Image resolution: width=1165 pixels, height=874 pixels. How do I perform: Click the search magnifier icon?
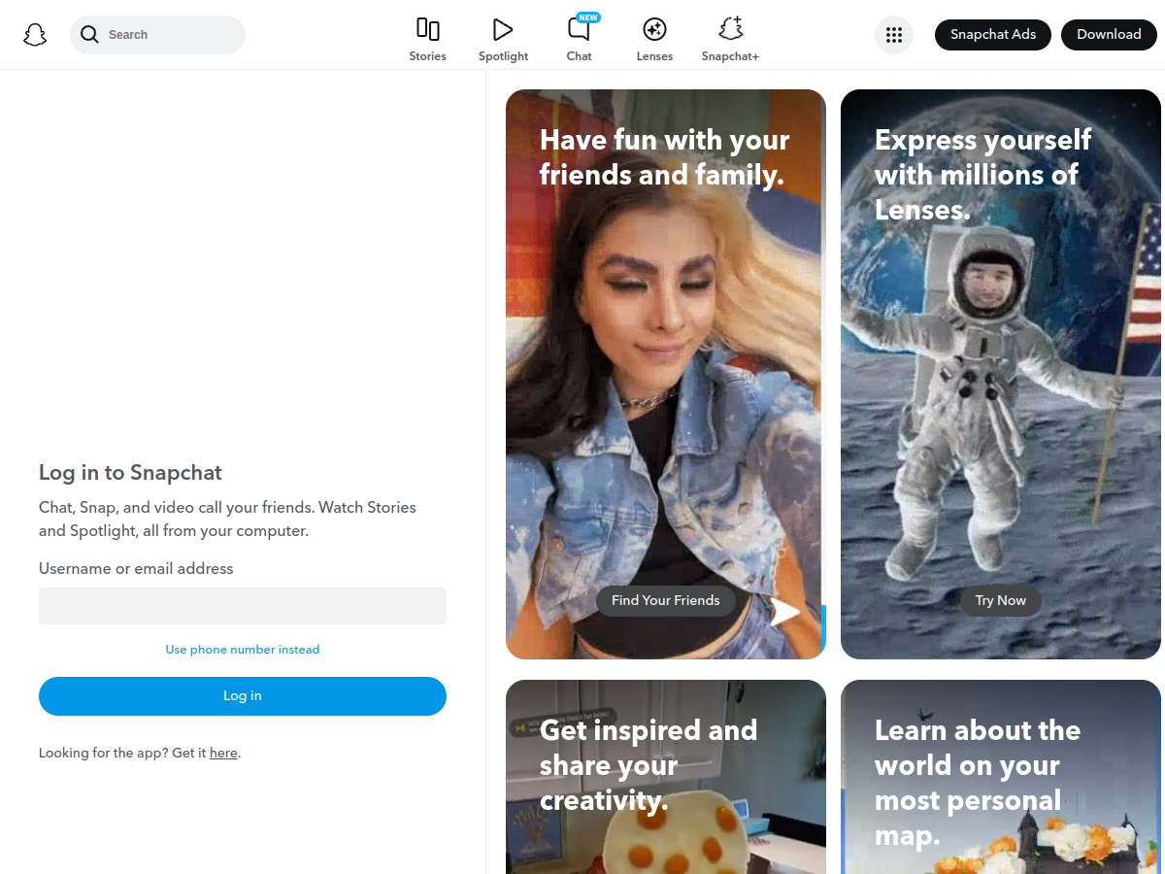tap(89, 35)
